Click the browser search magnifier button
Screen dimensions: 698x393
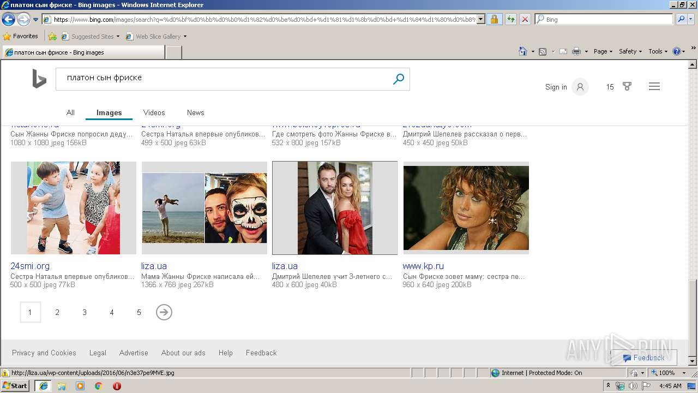[x=681, y=19]
